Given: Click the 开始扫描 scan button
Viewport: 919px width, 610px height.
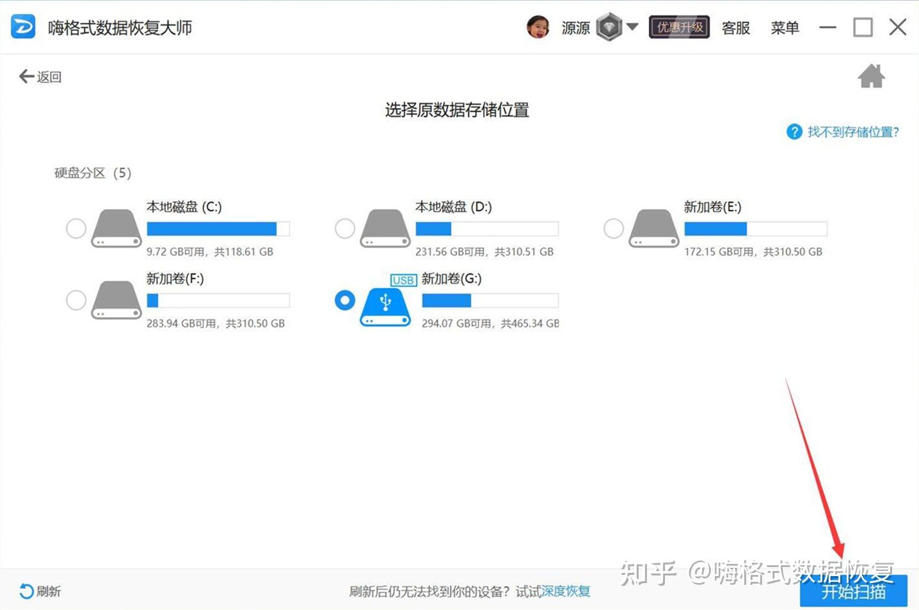Looking at the screenshot, I should [854, 591].
